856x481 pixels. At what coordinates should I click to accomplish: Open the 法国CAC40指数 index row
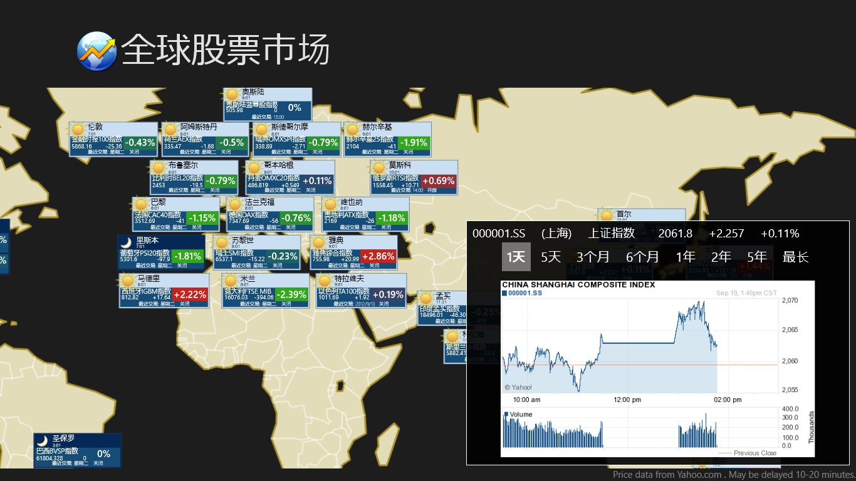pos(157,215)
